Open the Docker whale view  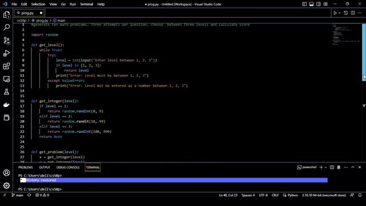tap(6, 105)
